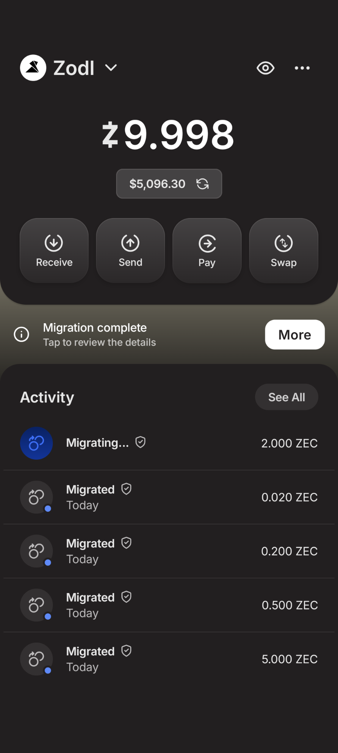Screen dimensions: 338x753
Task: Tap the shield icon next to Migrating
Action: (x=140, y=442)
